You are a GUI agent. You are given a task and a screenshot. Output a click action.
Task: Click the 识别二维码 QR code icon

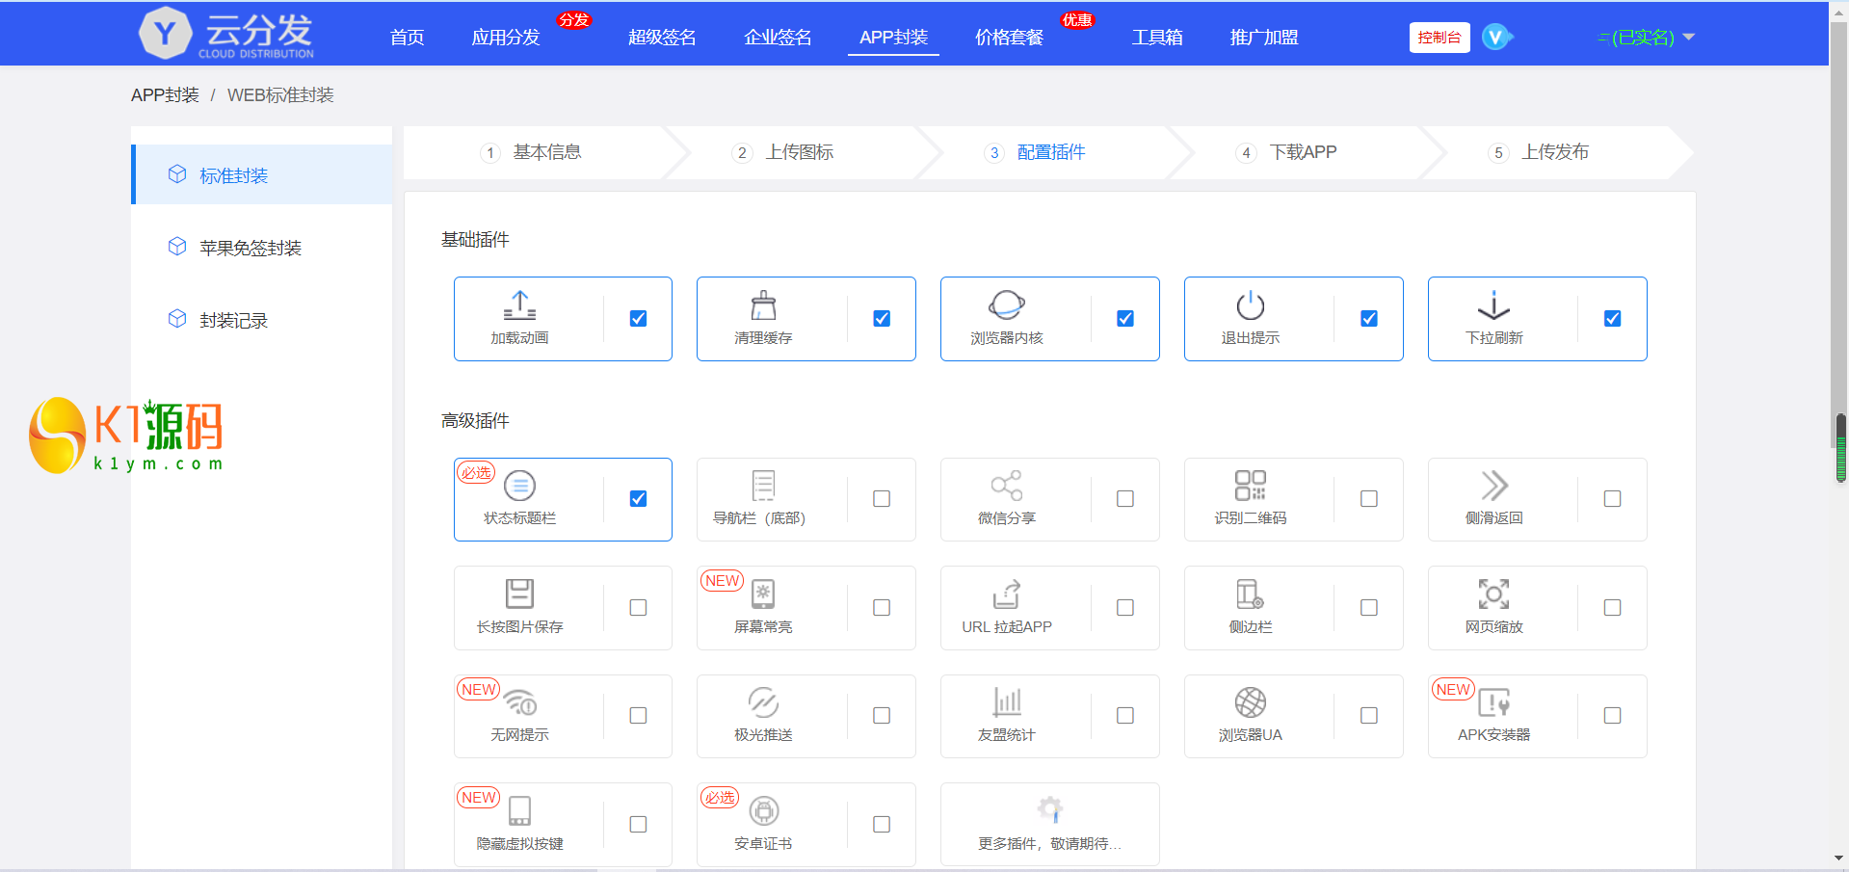coord(1250,486)
